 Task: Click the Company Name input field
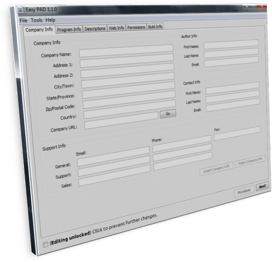tap(126, 51)
